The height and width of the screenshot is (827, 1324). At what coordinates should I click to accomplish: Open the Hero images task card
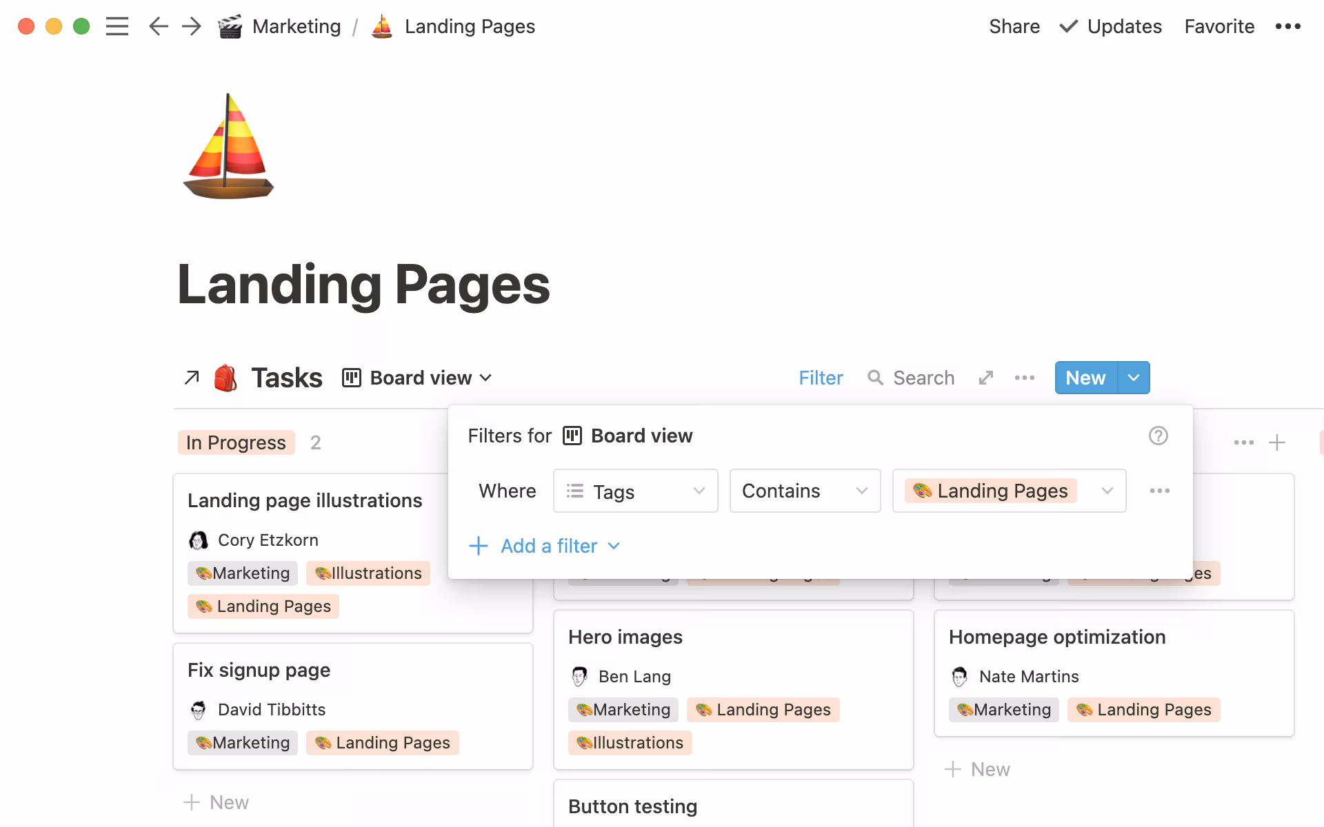pos(625,637)
